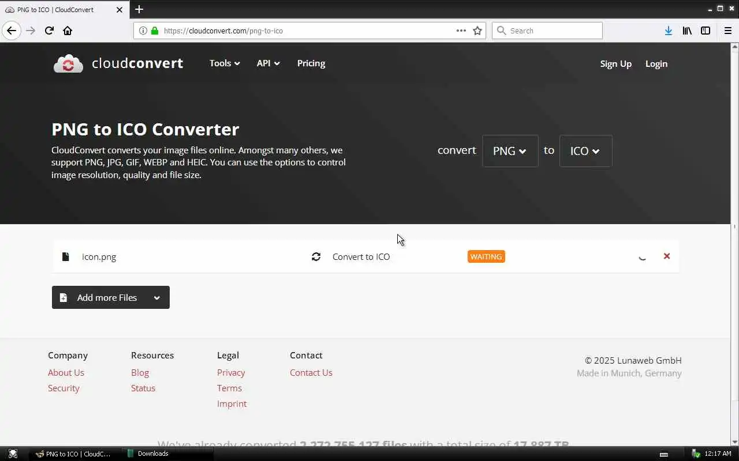
Task: Select the PNG to ICO browser tab
Action: pyautogui.click(x=64, y=9)
